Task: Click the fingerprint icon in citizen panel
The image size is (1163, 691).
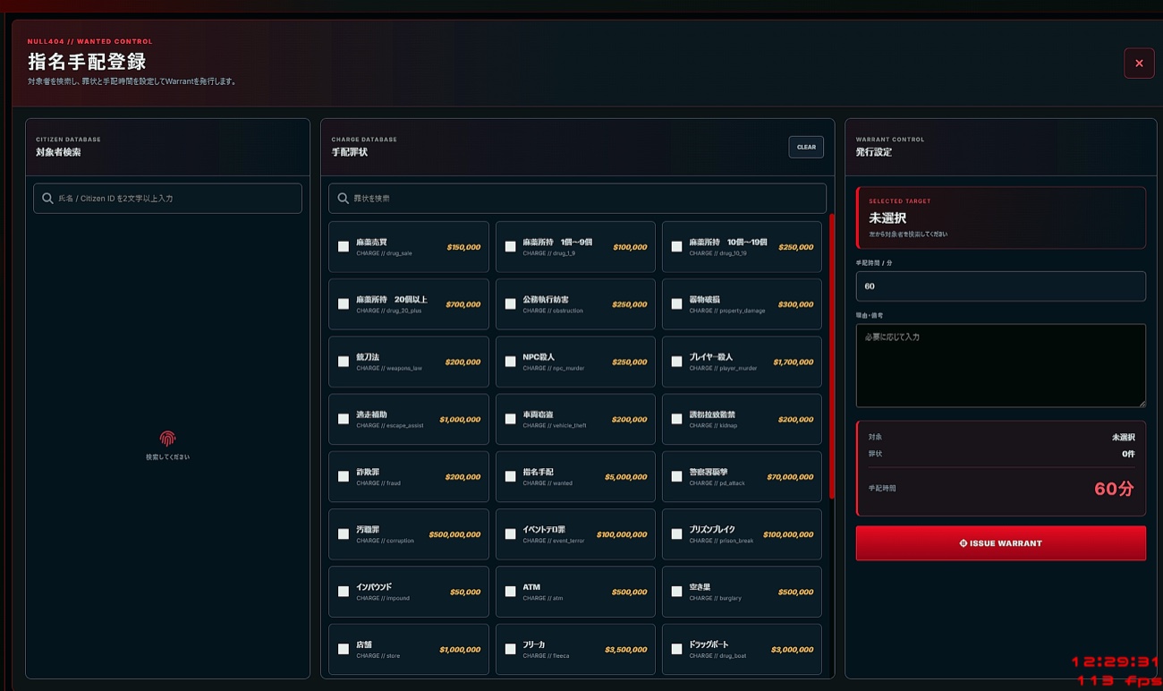Action: coord(167,439)
